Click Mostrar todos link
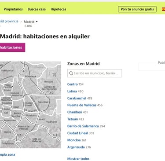 [x=78, y=159]
